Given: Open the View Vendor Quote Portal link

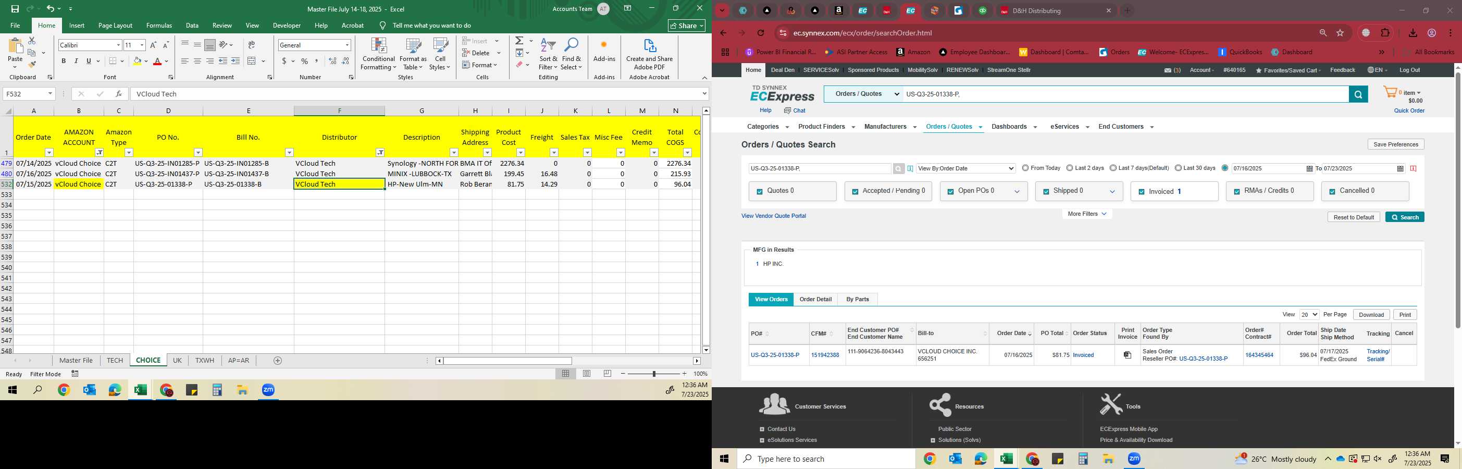Looking at the screenshot, I should coord(774,216).
